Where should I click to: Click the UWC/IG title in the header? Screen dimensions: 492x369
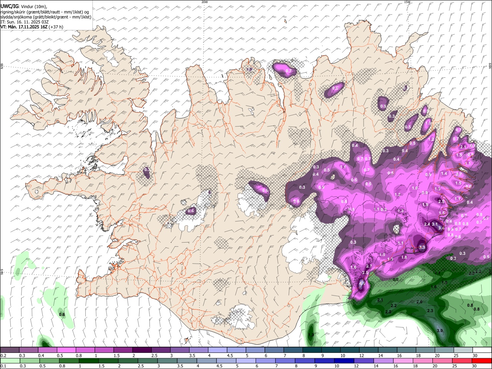tap(9, 7)
